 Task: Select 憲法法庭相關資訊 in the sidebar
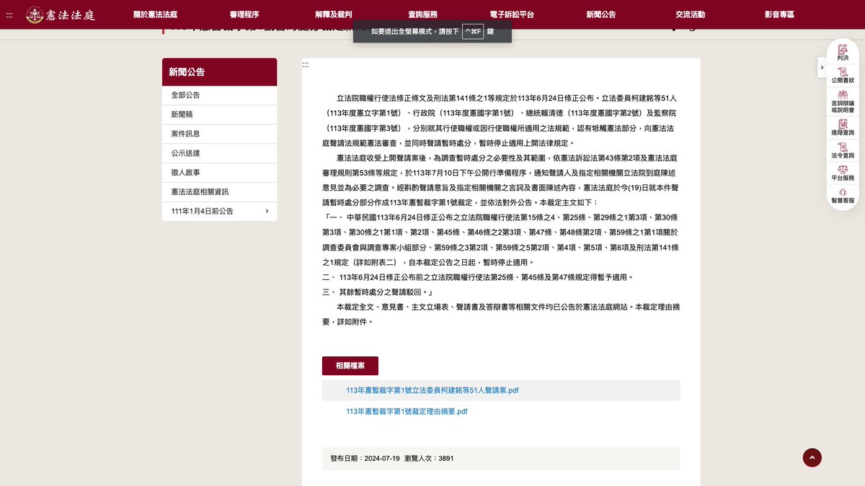[220, 192]
